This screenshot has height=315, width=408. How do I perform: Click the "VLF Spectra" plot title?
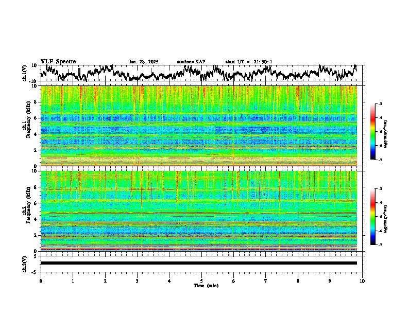tap(58, 62)
